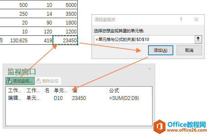The image size is (209, 136).
Task: Click the cell reference input field
Action: point(144,40)
